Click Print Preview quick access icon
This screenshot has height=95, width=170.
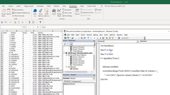[15, 22]
